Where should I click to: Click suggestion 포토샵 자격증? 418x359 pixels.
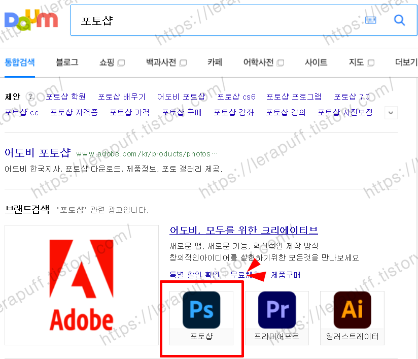(x=74, y=112)
